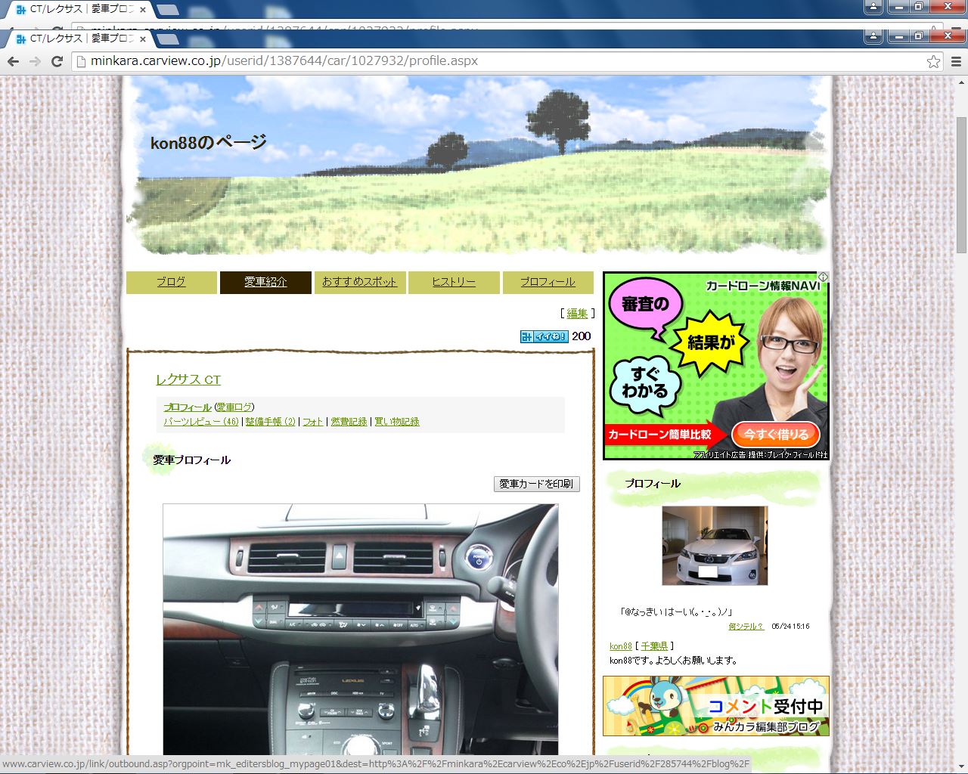Click the カードローン情報NAVI ad banner
The width and height of the screenshot is (968, 774).
click(715, 366)
